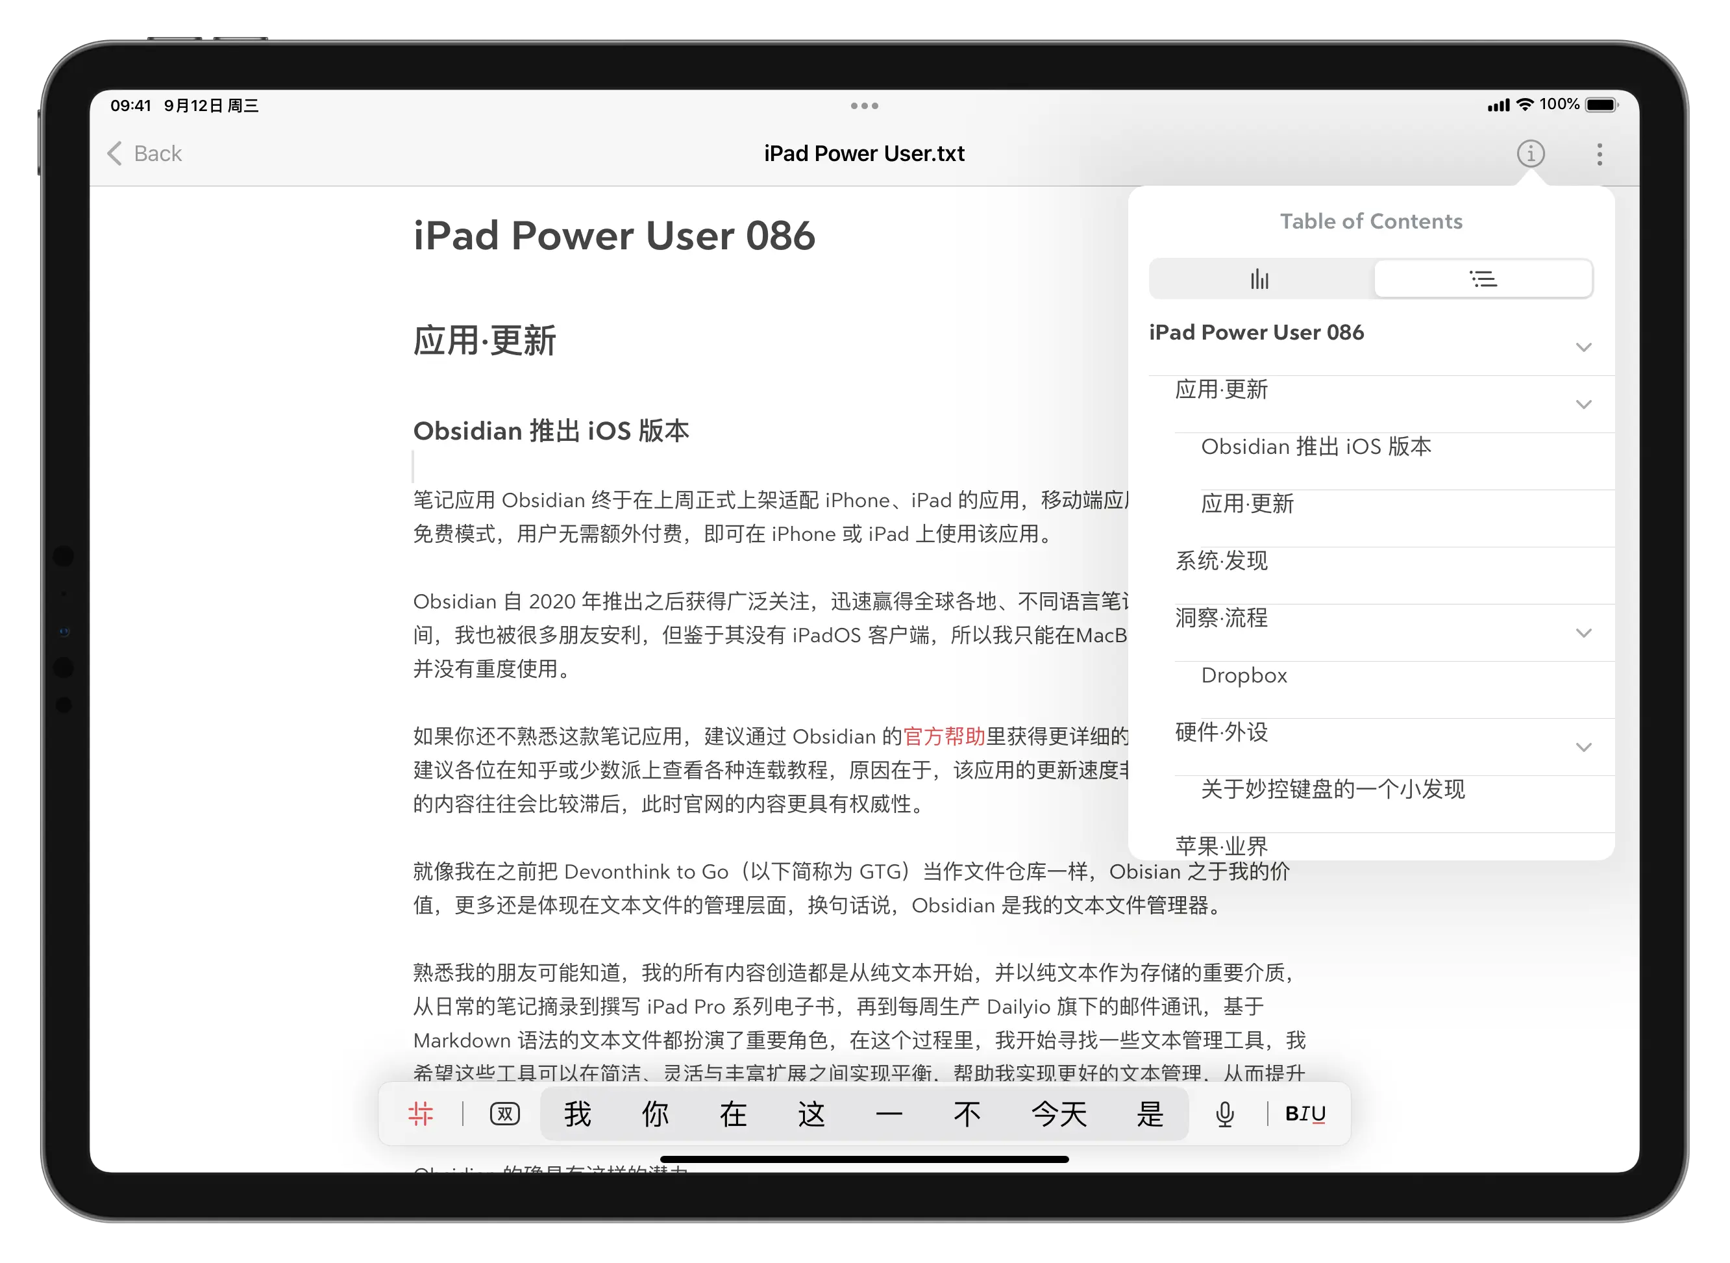
Task: Insert suggestion 是 from candidate bar
Action: (x=1149, y=1113)
